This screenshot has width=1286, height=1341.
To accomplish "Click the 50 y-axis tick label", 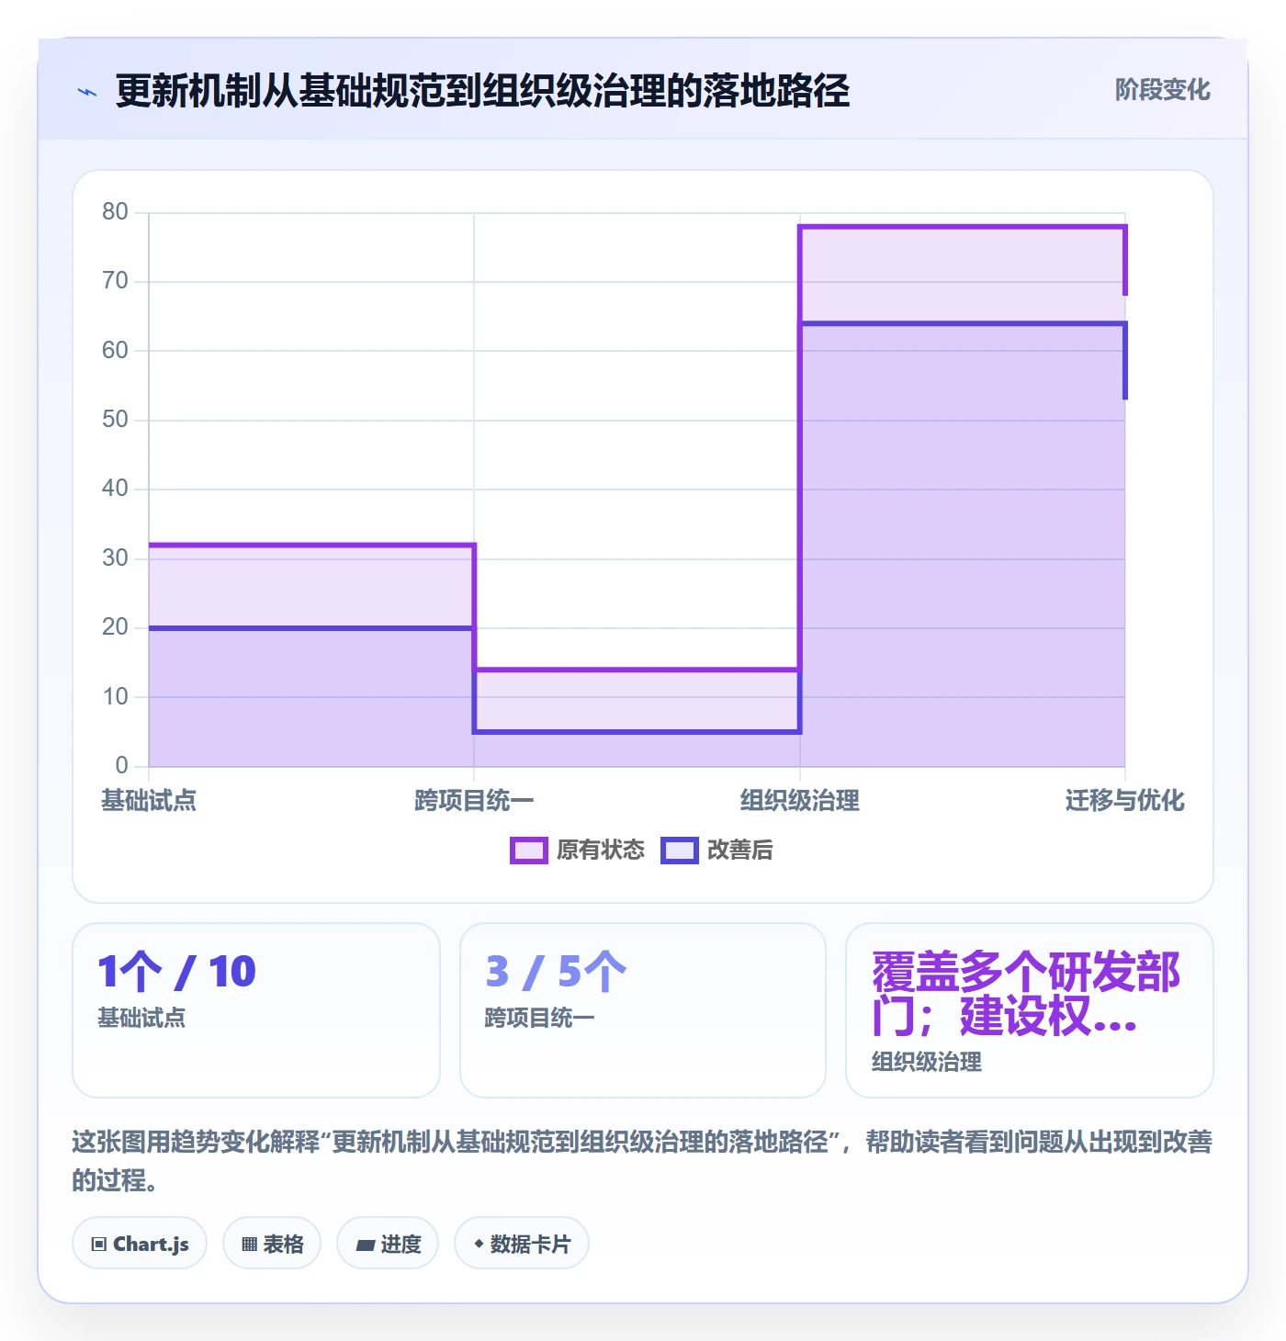I will coord(115,420).
